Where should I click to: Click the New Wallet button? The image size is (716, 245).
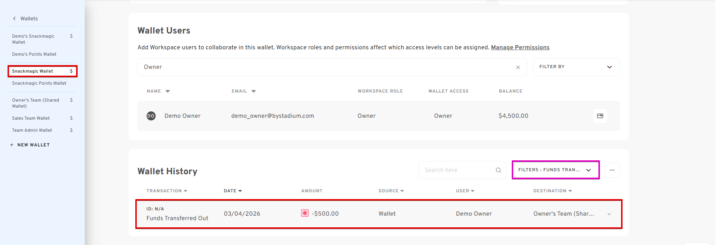click(34, 145)
